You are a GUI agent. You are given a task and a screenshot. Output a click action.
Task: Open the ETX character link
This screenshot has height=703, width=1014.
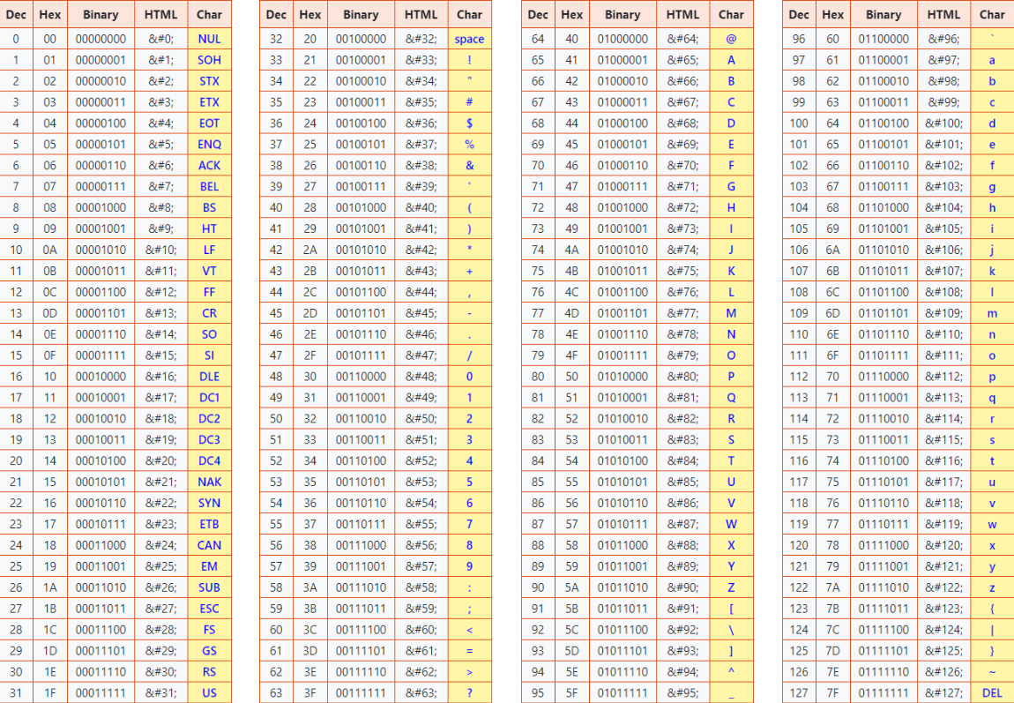pos(209,102)
